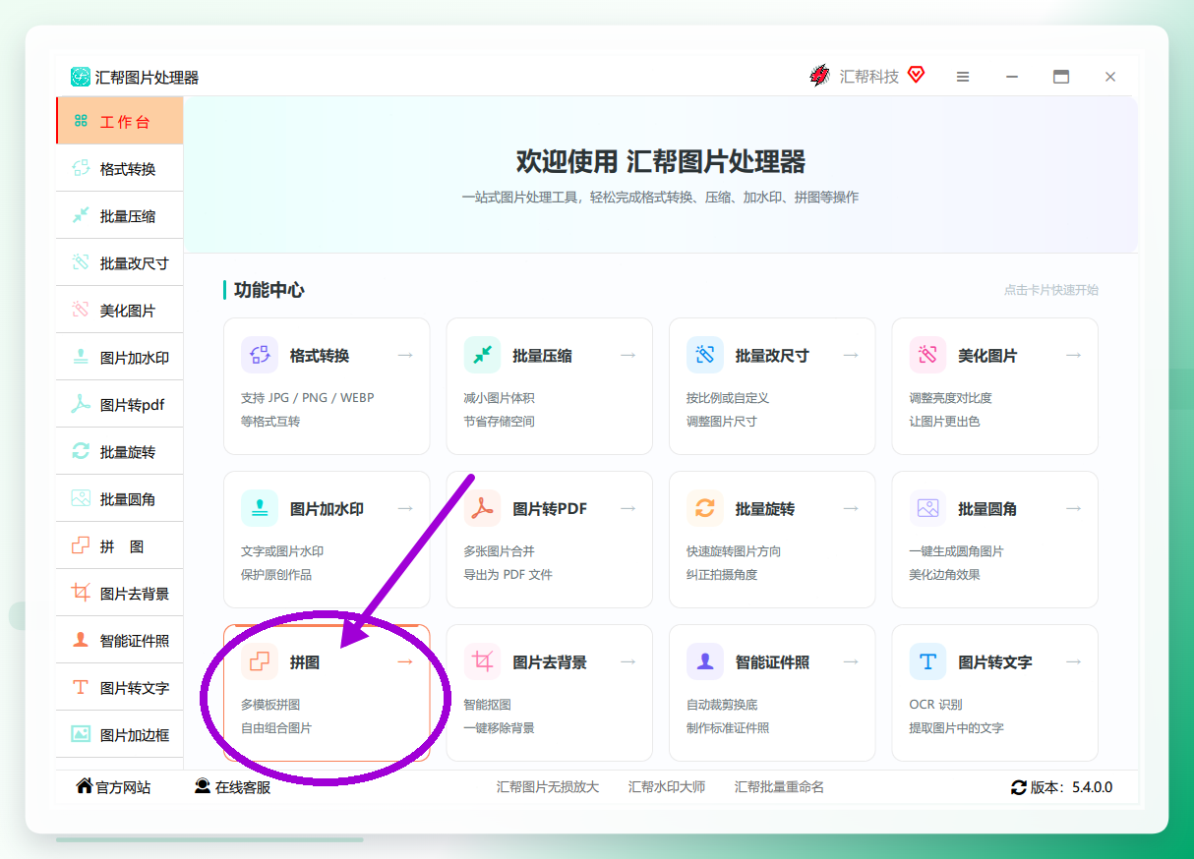Click the 批量圆角 card icon
The height and width of the screenshot is (859, 1194).
[927, 508]
